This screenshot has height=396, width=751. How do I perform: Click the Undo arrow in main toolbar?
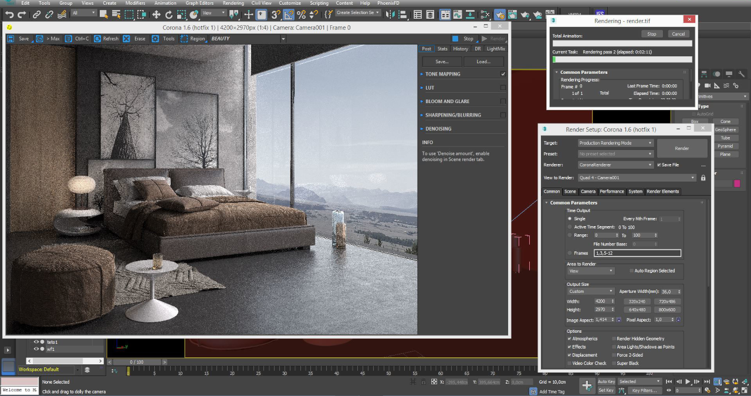9,14
